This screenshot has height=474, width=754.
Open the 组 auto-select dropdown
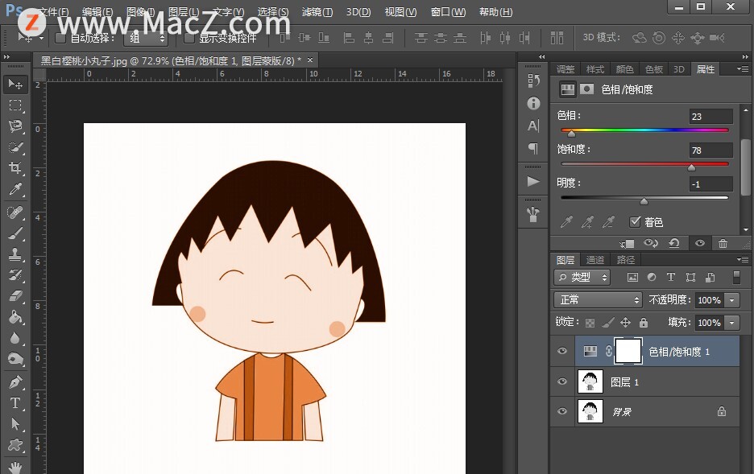coord(146,38)
